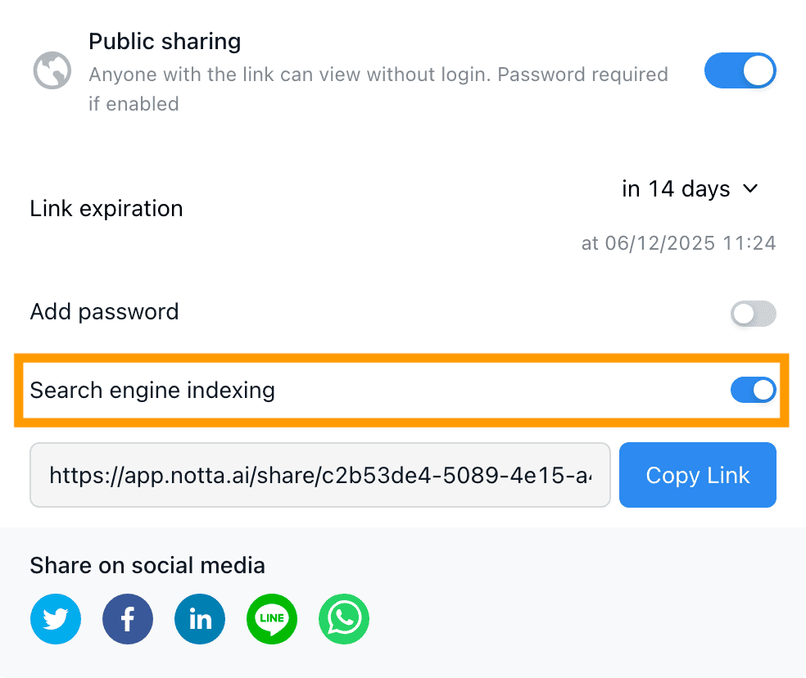The width and height of the screenshot is (806, 678).
Task: Open the 'in 14 days' expiration dropdown
Action: pos(690,189)
